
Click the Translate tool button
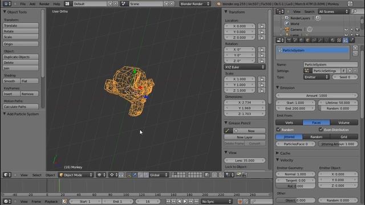coord(21,26)
